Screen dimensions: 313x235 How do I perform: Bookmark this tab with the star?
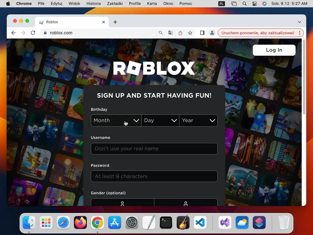(190, 33)
